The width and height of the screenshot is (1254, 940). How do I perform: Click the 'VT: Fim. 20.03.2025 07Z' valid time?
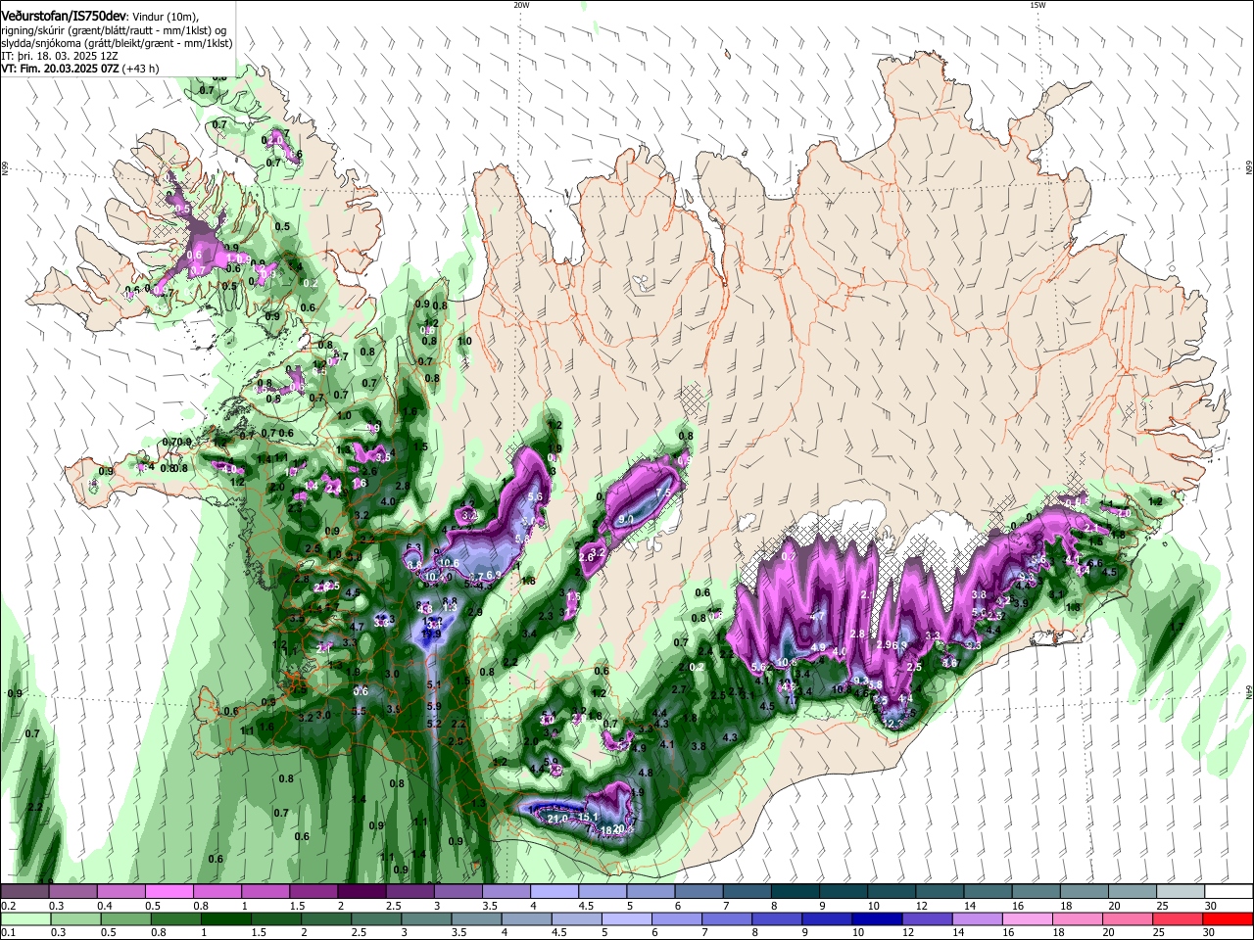click(61, 69)
